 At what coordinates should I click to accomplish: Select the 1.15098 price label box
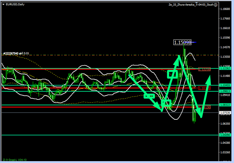(x=183, y=43)
